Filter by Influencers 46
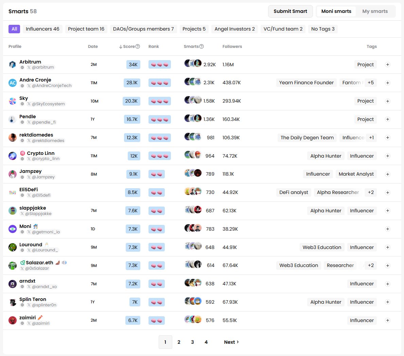Image resolution: width=404 pixels, height=356 pixels. tap(42, 29)
